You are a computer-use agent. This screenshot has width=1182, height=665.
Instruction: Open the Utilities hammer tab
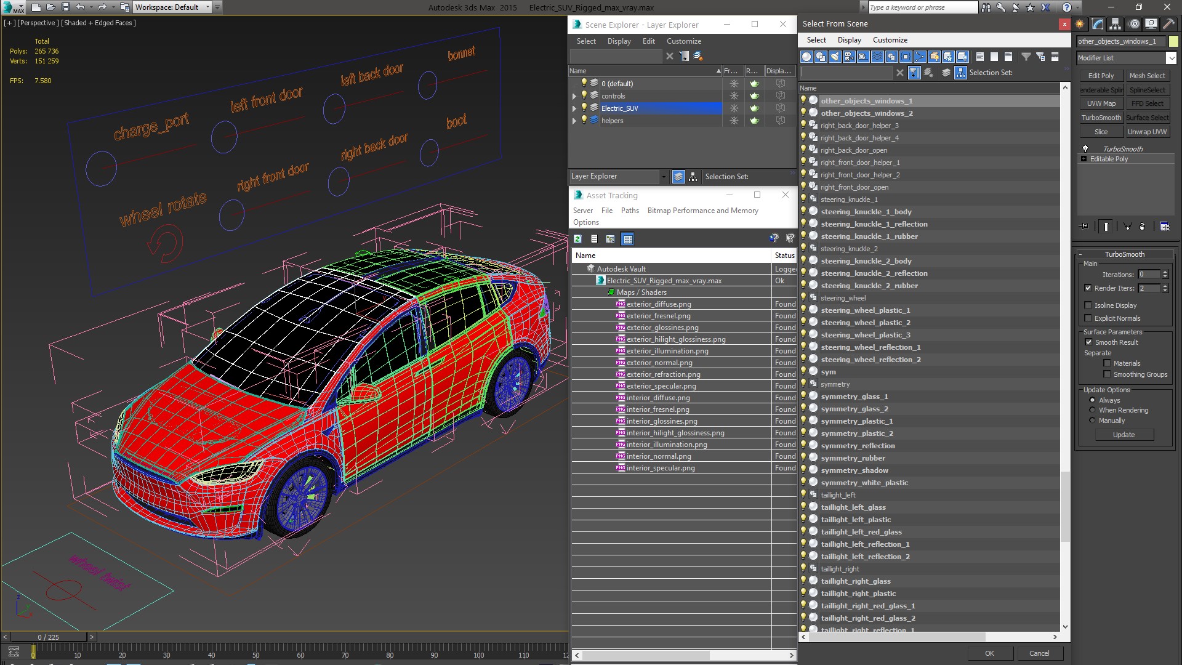[1168, 24]
